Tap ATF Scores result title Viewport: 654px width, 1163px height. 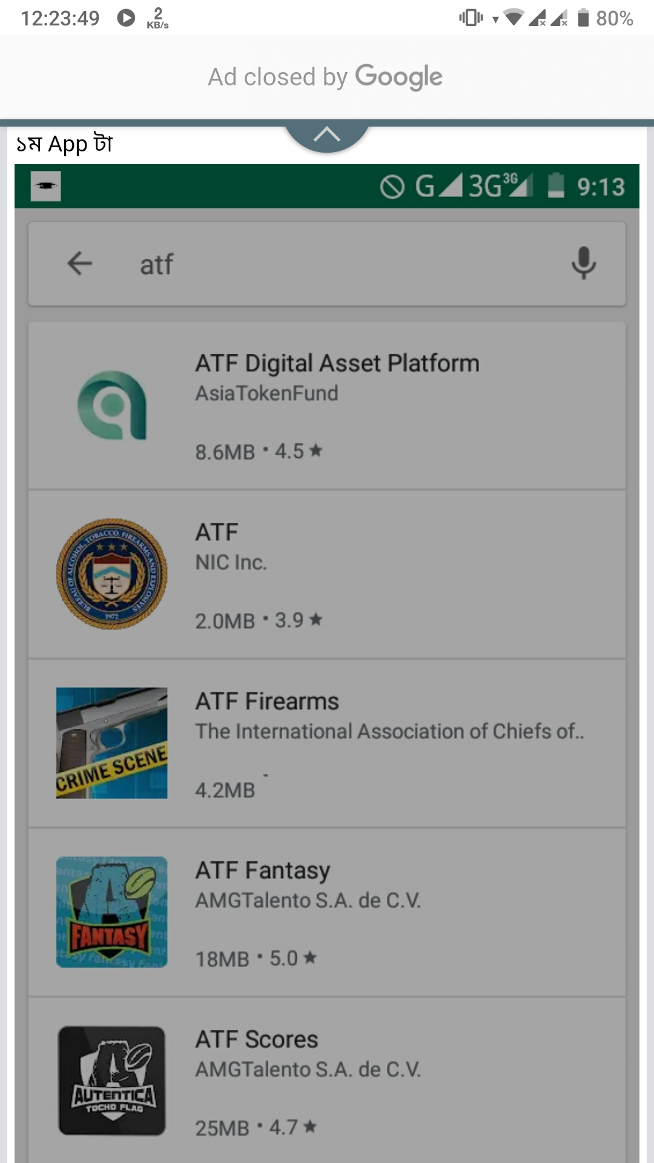(x=257, y=1039)
